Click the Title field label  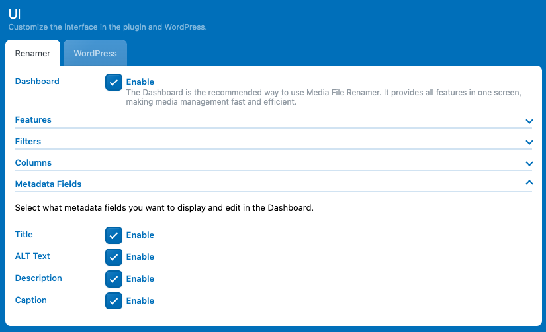point(24,235)
